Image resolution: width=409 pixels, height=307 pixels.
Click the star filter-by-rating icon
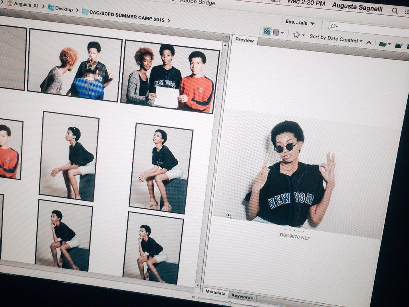[x=296, y=34]
